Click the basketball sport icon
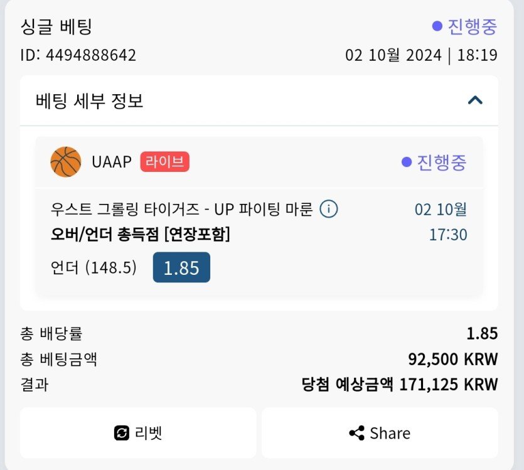Viewport: 524px width, 470px height. [x=66, y=163]
